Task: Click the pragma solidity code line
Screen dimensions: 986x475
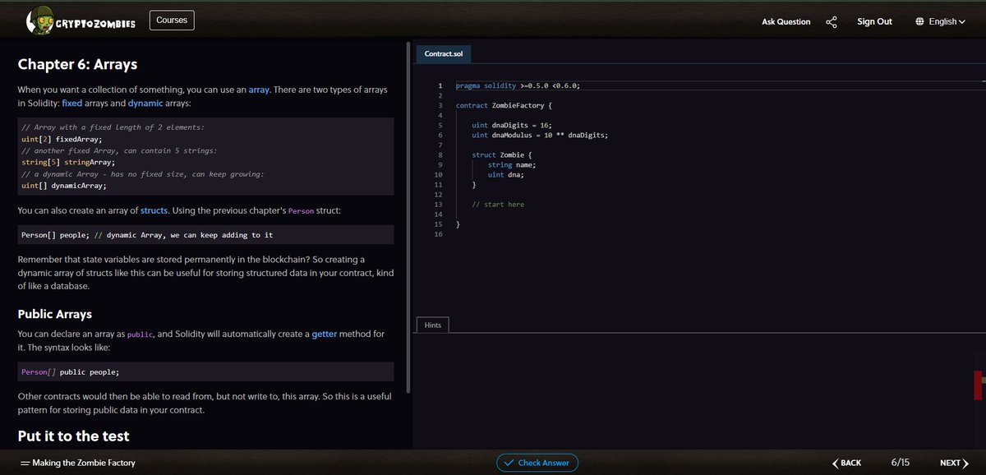Action: [518, 85]
